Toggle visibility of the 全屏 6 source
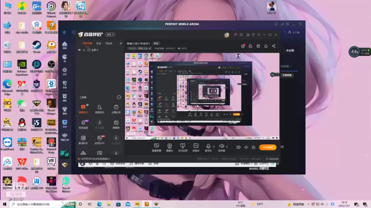The width and height of the screenshot is (371, 208). (x=79, y=50)
